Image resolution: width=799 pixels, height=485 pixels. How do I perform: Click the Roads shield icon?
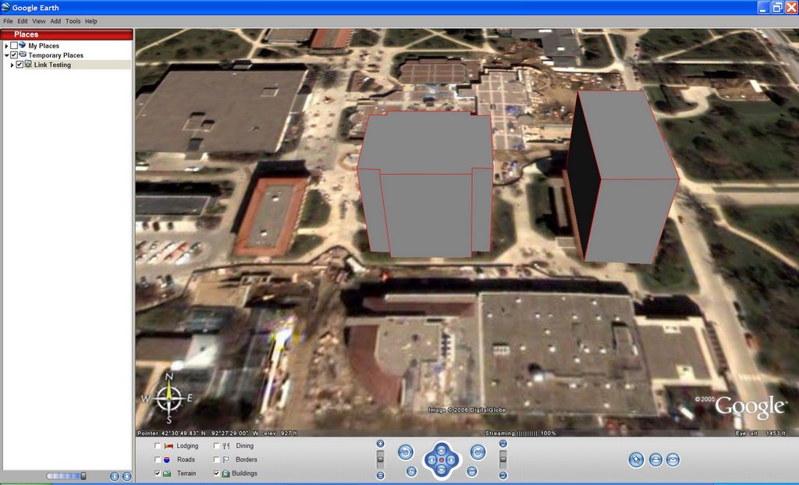point(167,459)
